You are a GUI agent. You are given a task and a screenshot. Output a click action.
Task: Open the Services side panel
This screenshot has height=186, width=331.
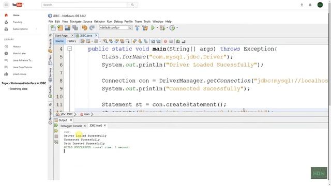coord(50,74)
